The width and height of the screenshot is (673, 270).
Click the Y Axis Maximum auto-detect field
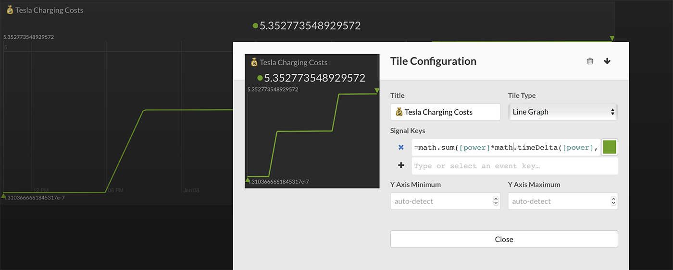558,201
